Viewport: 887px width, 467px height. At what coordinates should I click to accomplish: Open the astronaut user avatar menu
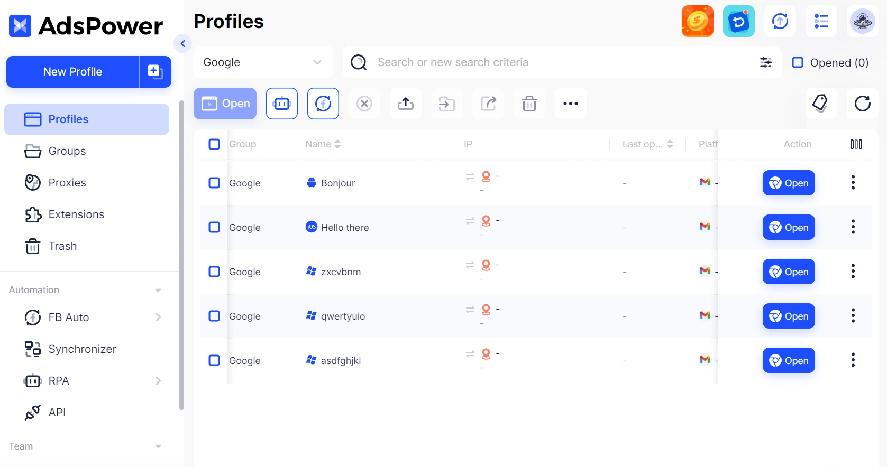(x=863, y=21)
